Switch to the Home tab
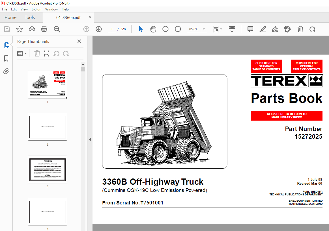 coord(10,18)
